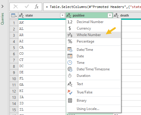Screen dimensions: 141x115
Task: Expand the Queries pane chevron
Action: [2, 7]
